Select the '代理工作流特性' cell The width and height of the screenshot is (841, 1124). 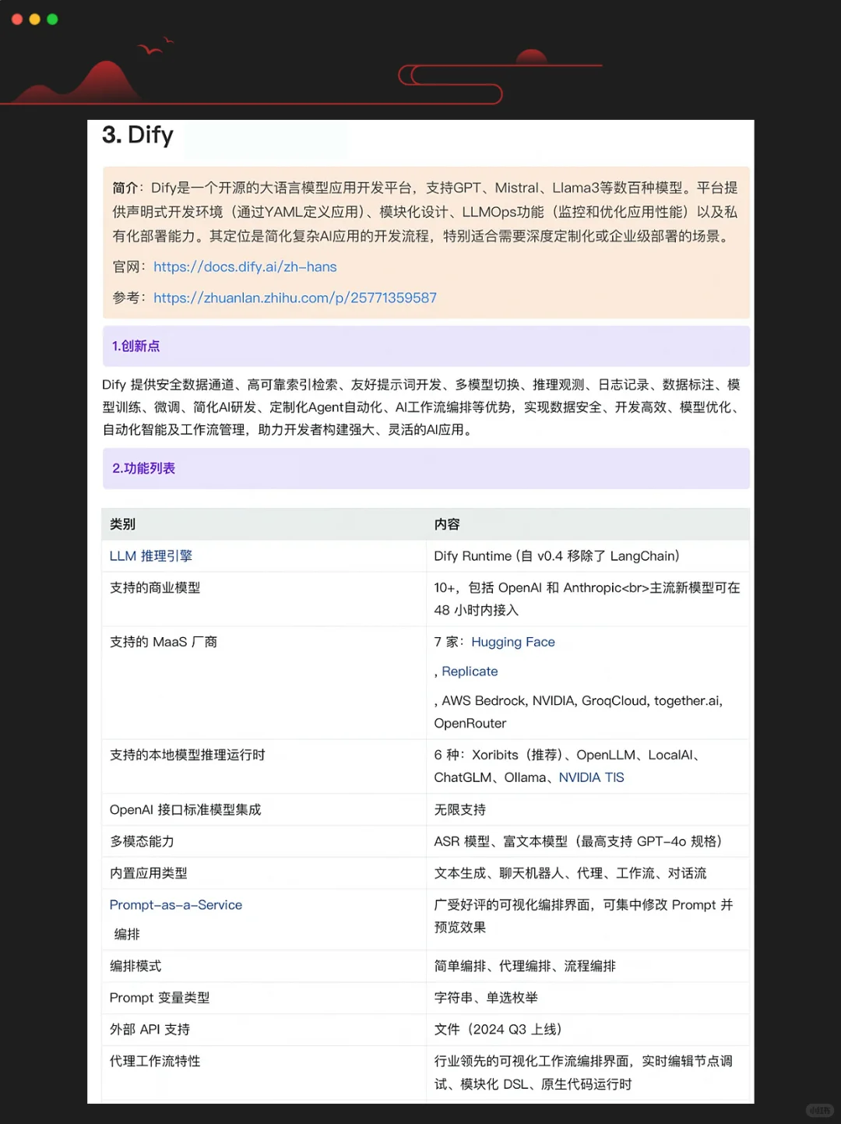click(264, 1073)
